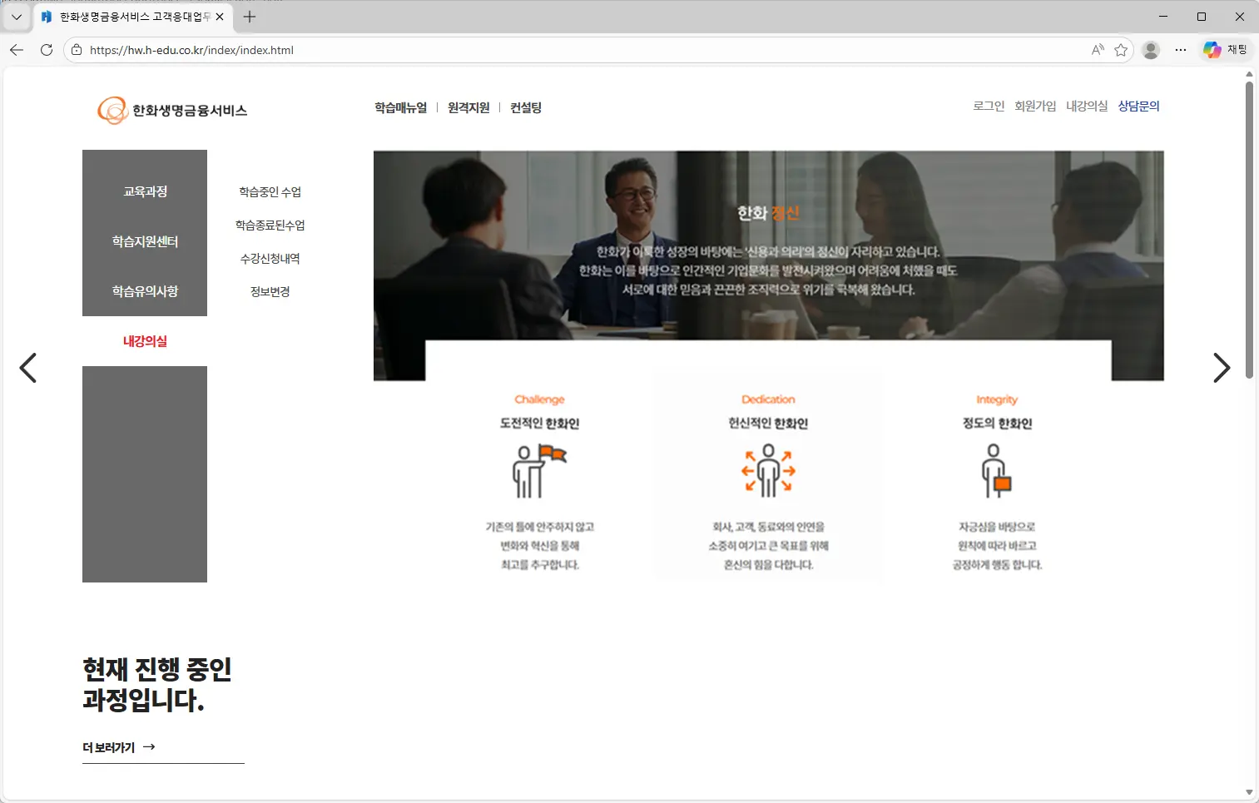Open 학습중인 수업 submenu
The width and height of the screenshot is (1259, 803).
pos(270,192)
